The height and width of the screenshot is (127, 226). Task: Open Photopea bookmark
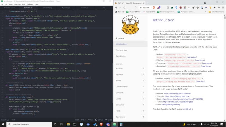point(186,12)
